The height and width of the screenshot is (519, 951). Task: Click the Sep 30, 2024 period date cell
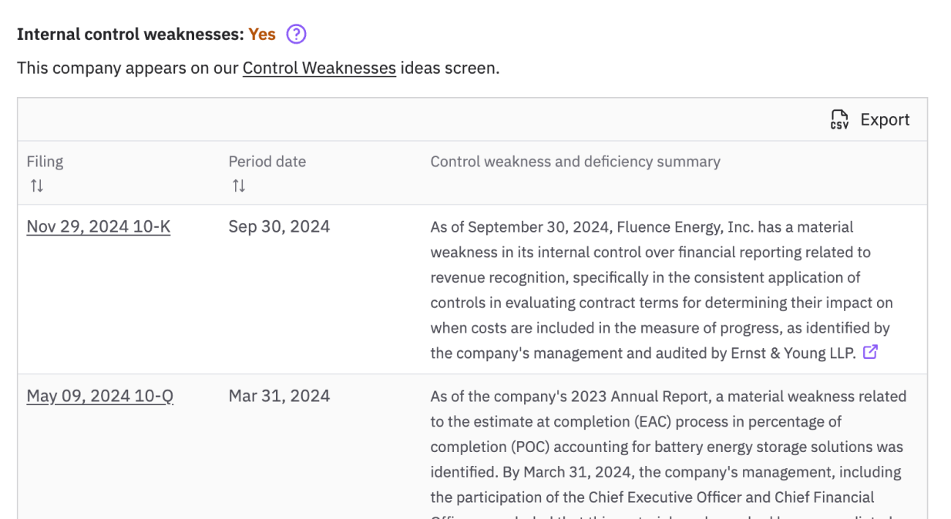click(x=279, y=226)
